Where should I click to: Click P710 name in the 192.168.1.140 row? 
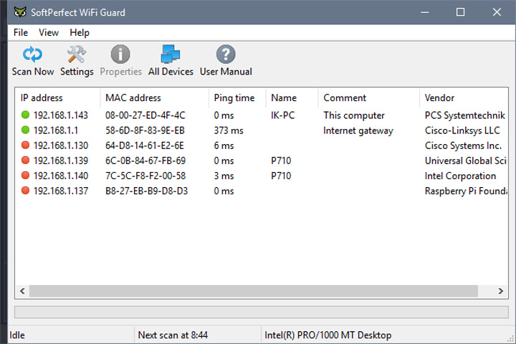click(281, 176)
